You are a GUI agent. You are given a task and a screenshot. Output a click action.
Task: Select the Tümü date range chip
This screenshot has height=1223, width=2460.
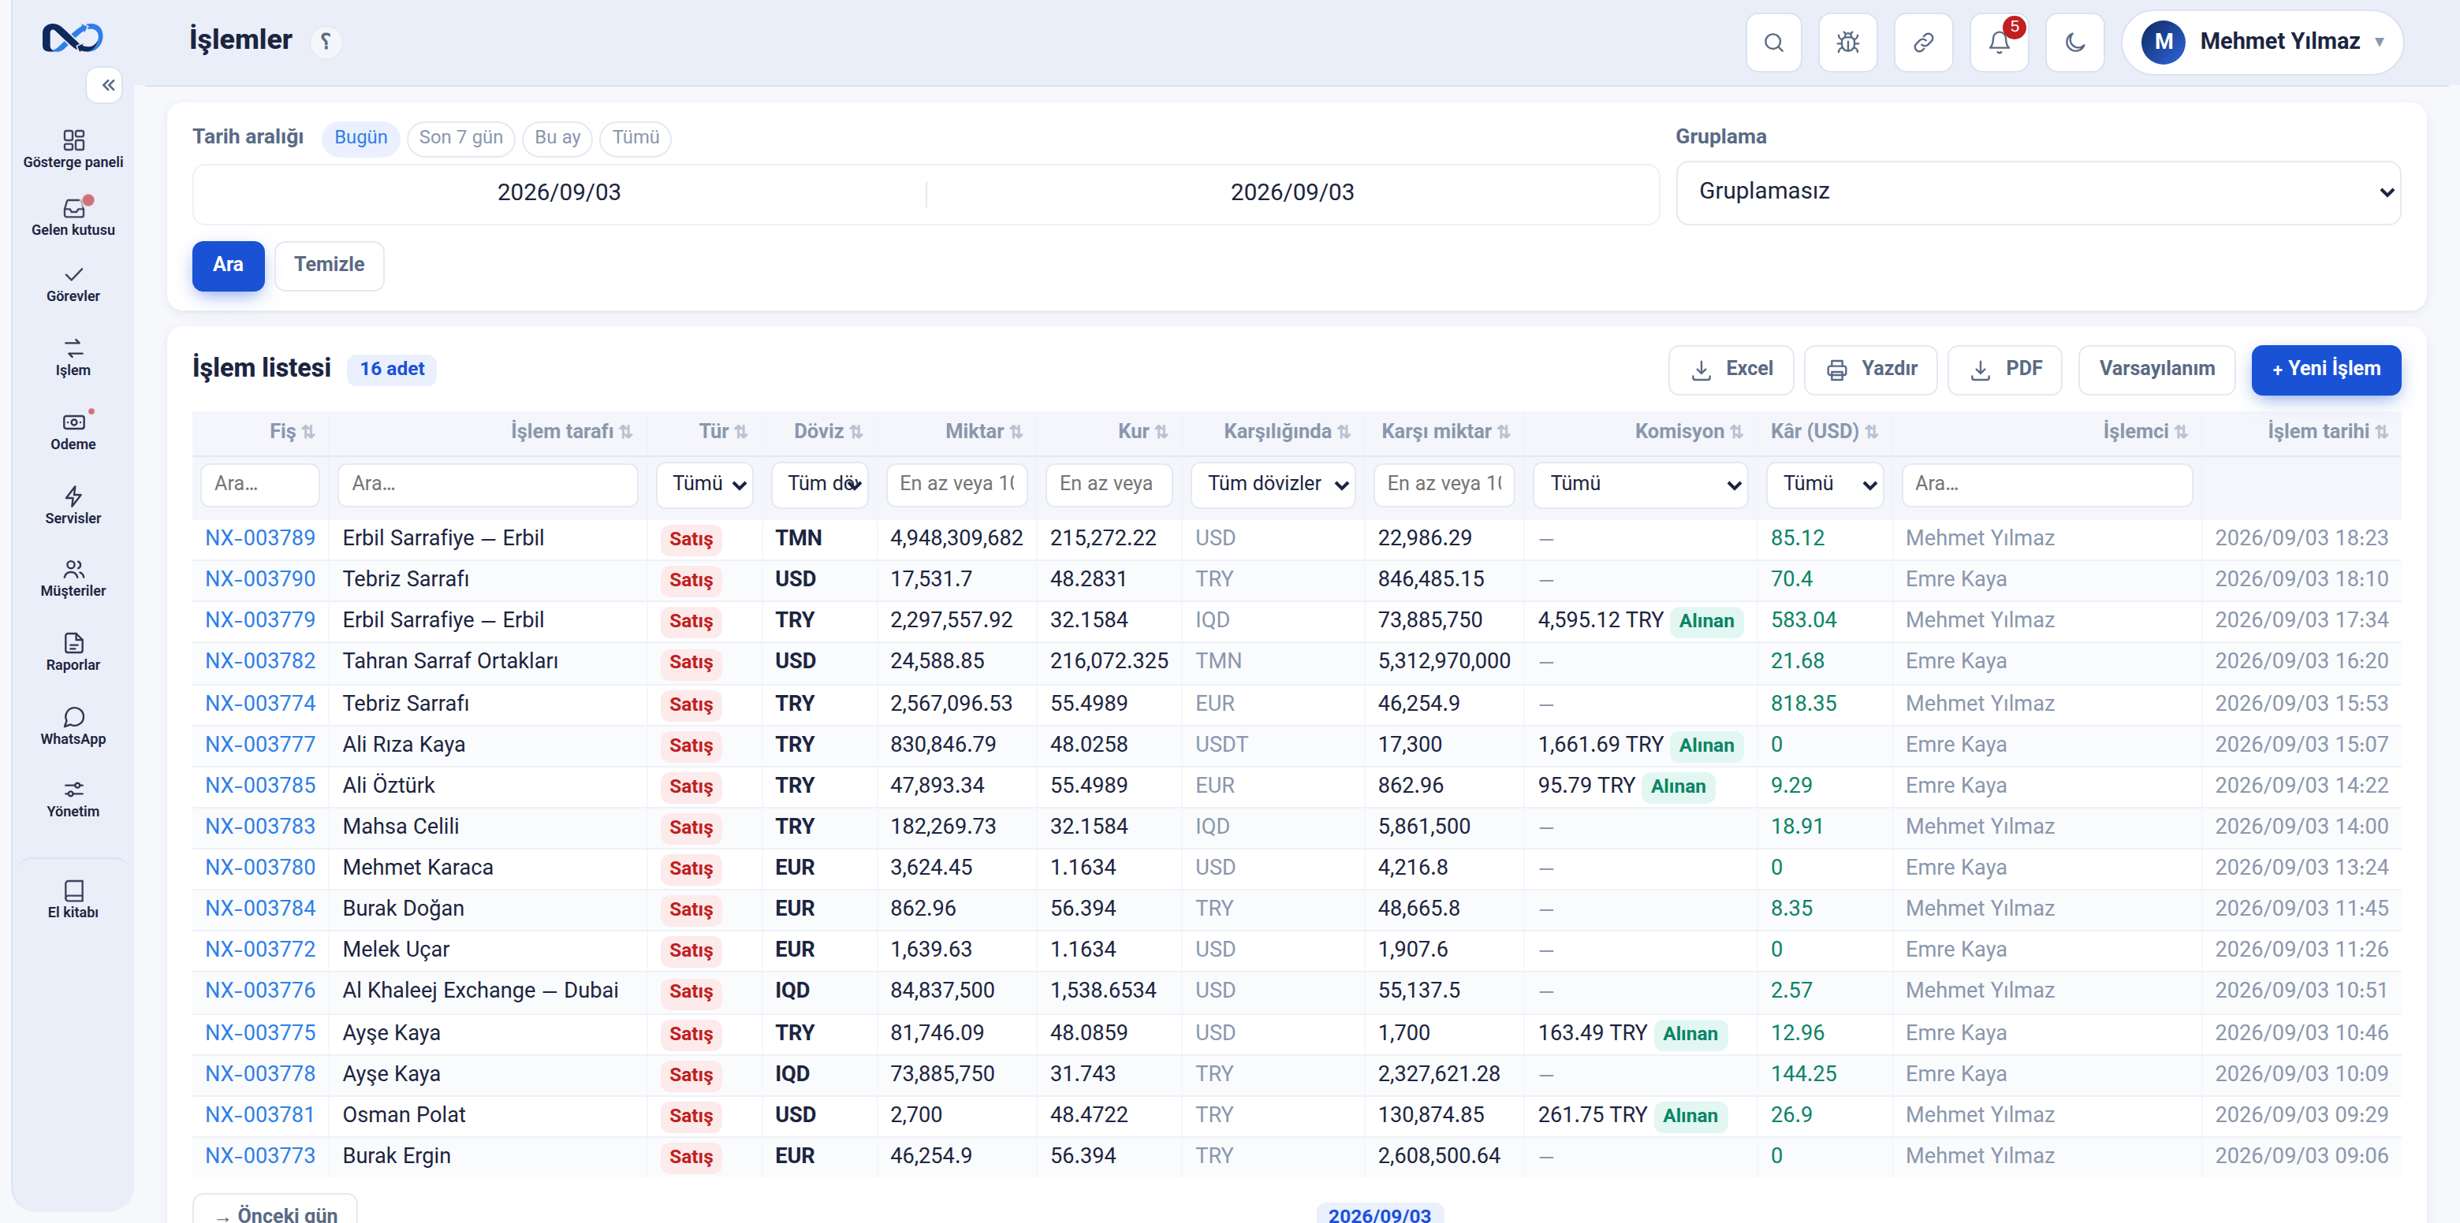[x=636, y=137]
